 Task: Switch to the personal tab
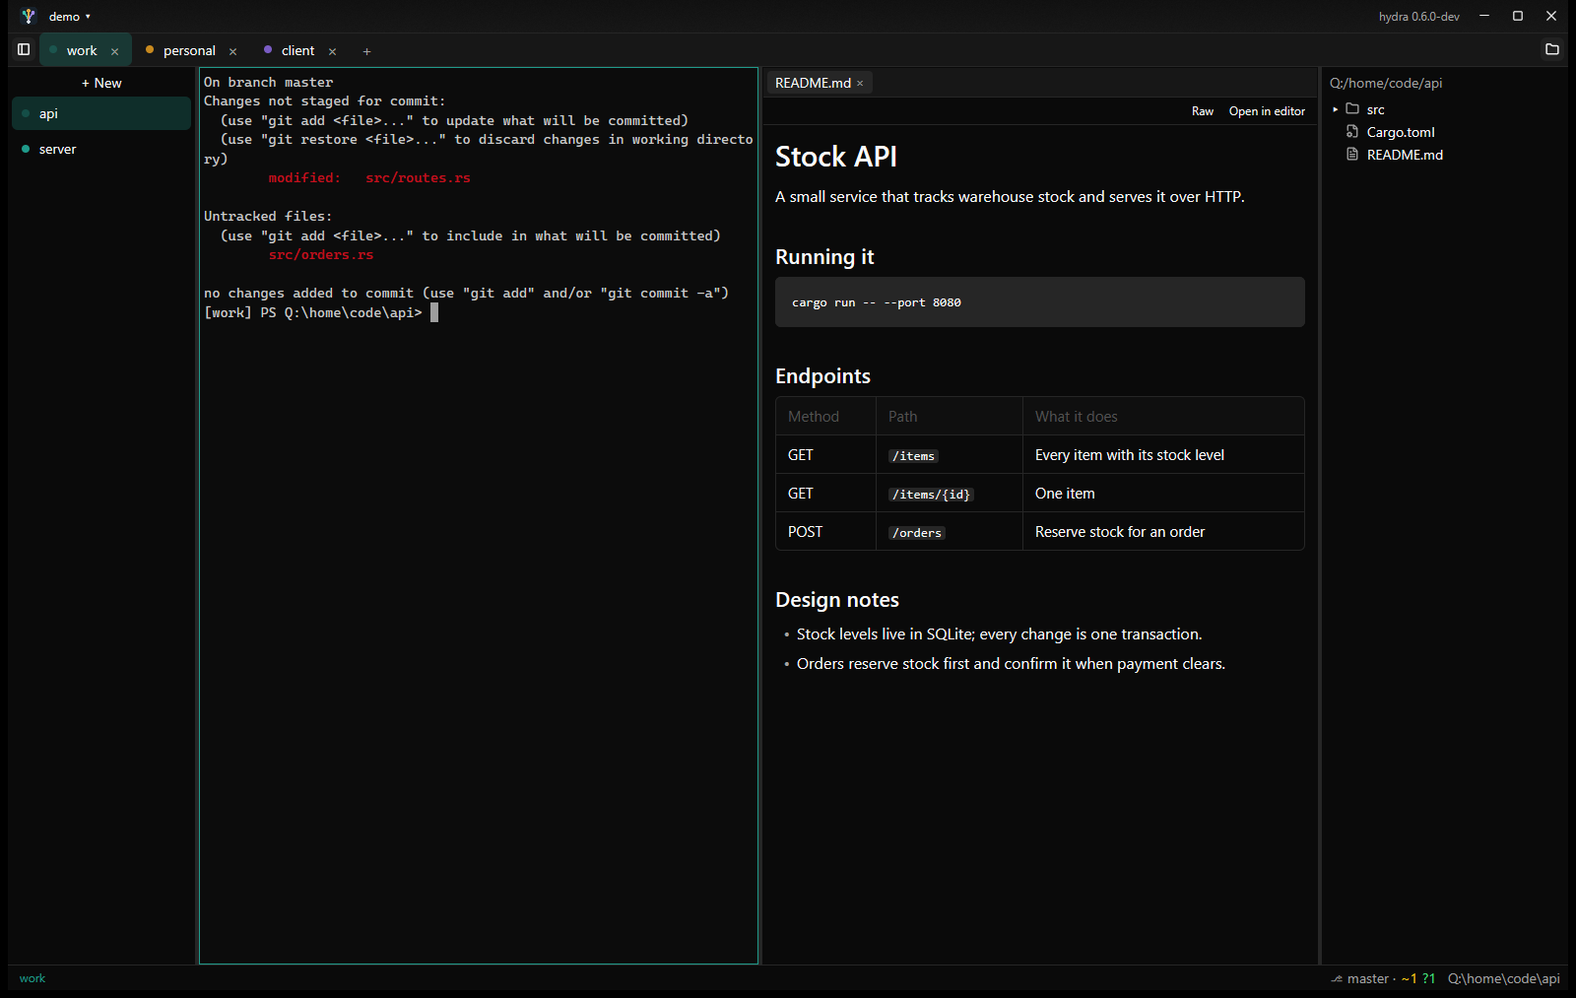point(189,50)
